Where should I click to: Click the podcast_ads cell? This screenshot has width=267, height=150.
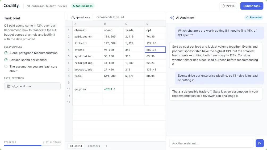point(87,69)
